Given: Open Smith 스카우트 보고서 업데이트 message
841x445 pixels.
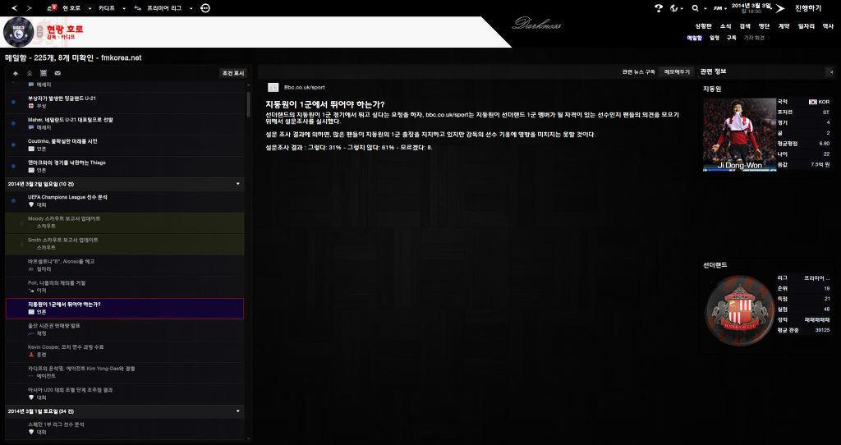Looking at the screenshot, I should pos(125,244).
